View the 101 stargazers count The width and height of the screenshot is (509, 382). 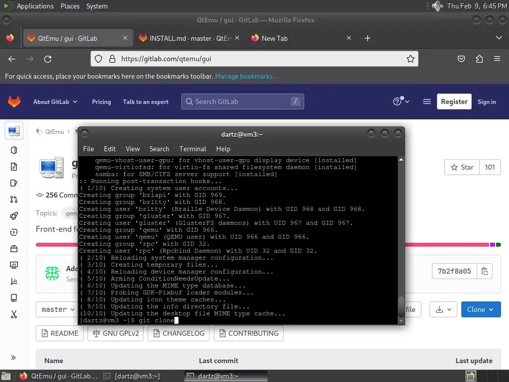490,167
